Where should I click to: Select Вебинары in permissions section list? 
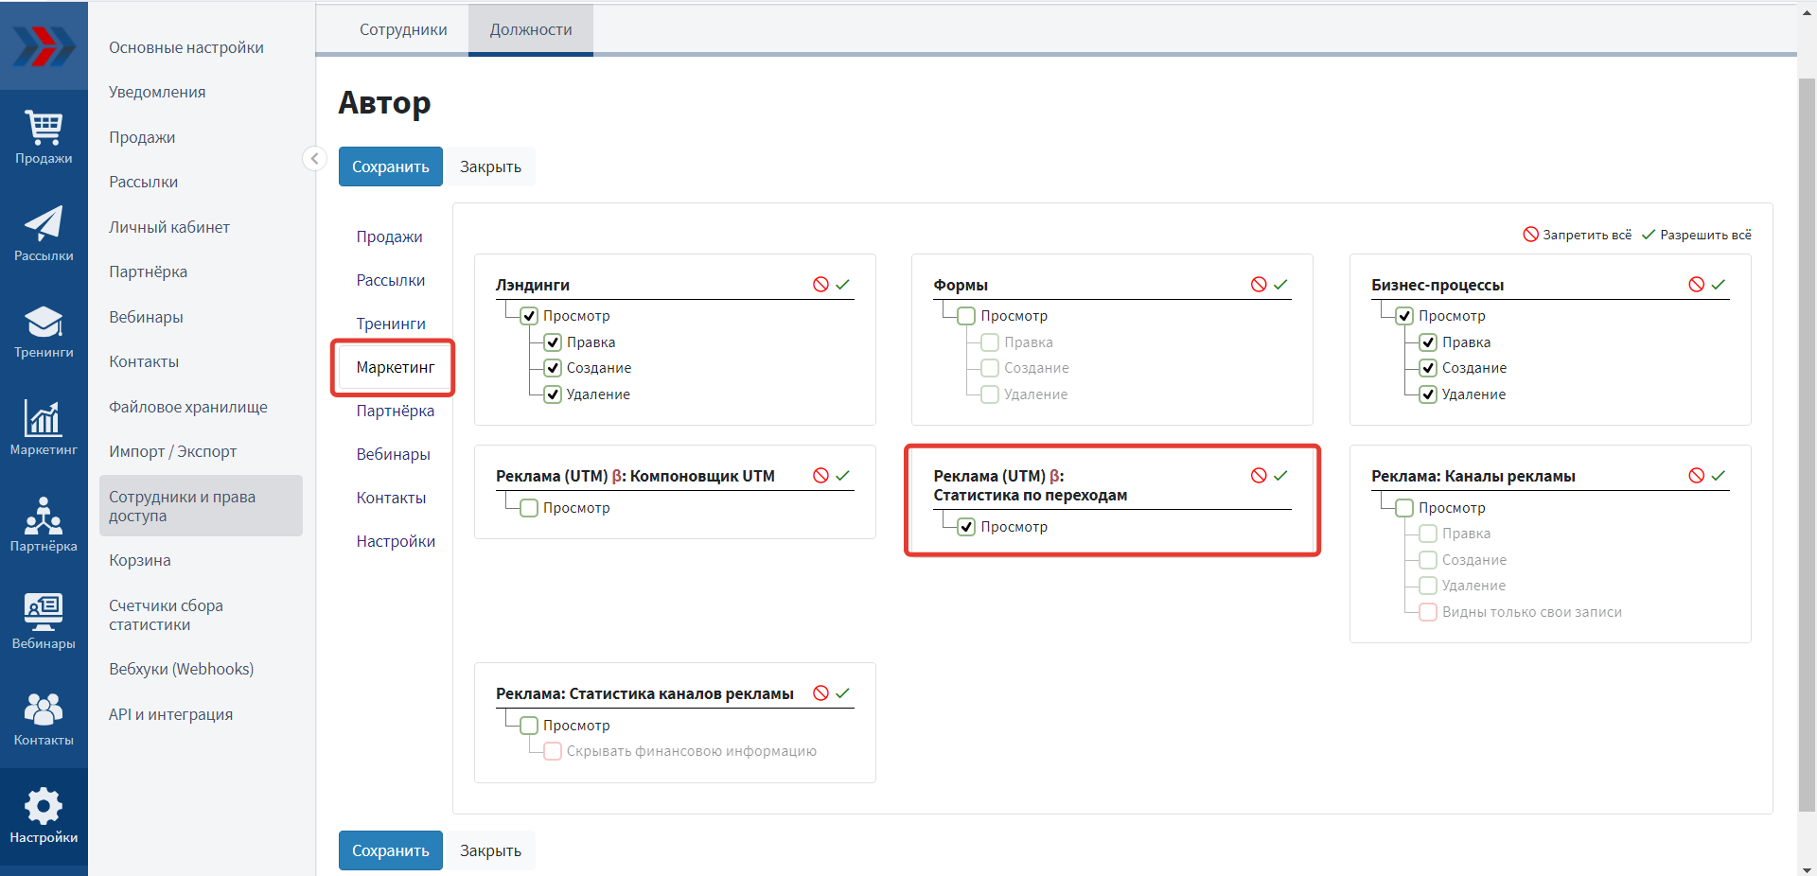point(393,454)
